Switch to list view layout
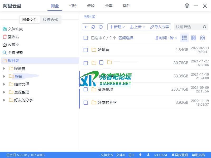The image size is (211, 158). [185, 38]
